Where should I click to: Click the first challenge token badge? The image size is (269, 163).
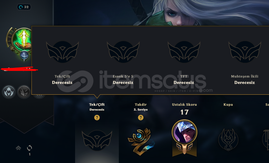(9, 92)
